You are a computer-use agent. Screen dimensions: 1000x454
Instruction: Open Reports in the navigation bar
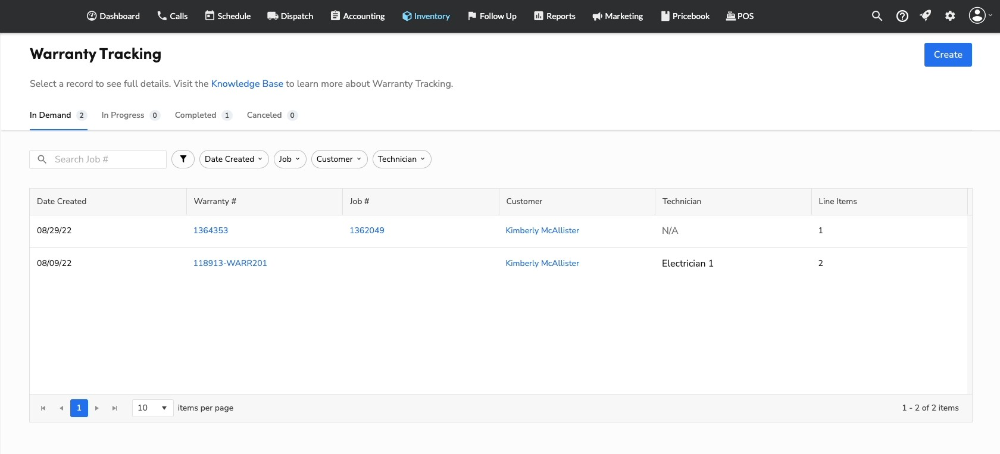coord(555,16)
